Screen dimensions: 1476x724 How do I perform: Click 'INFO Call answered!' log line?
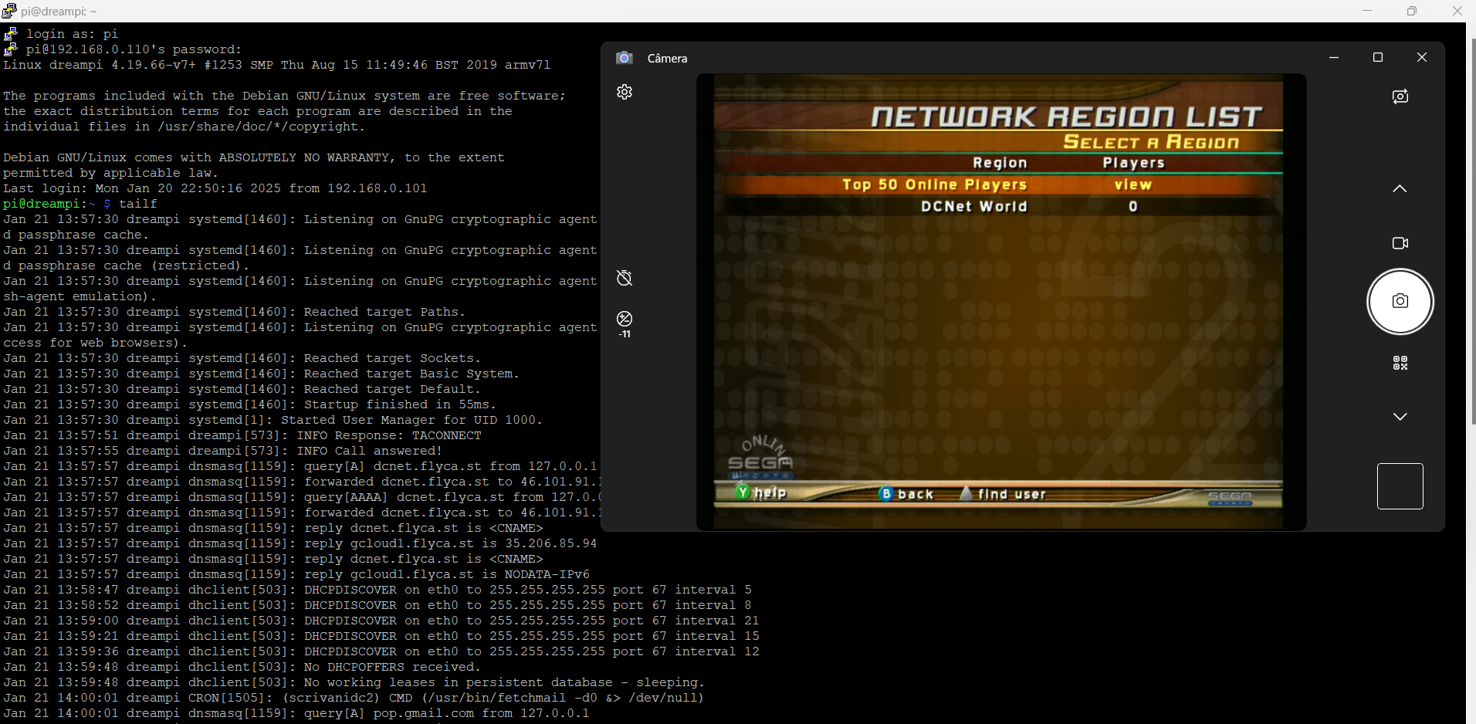(x=223, y=451)
